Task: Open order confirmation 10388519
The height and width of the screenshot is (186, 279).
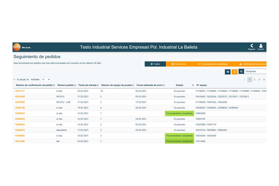Action: click(20, 130)
